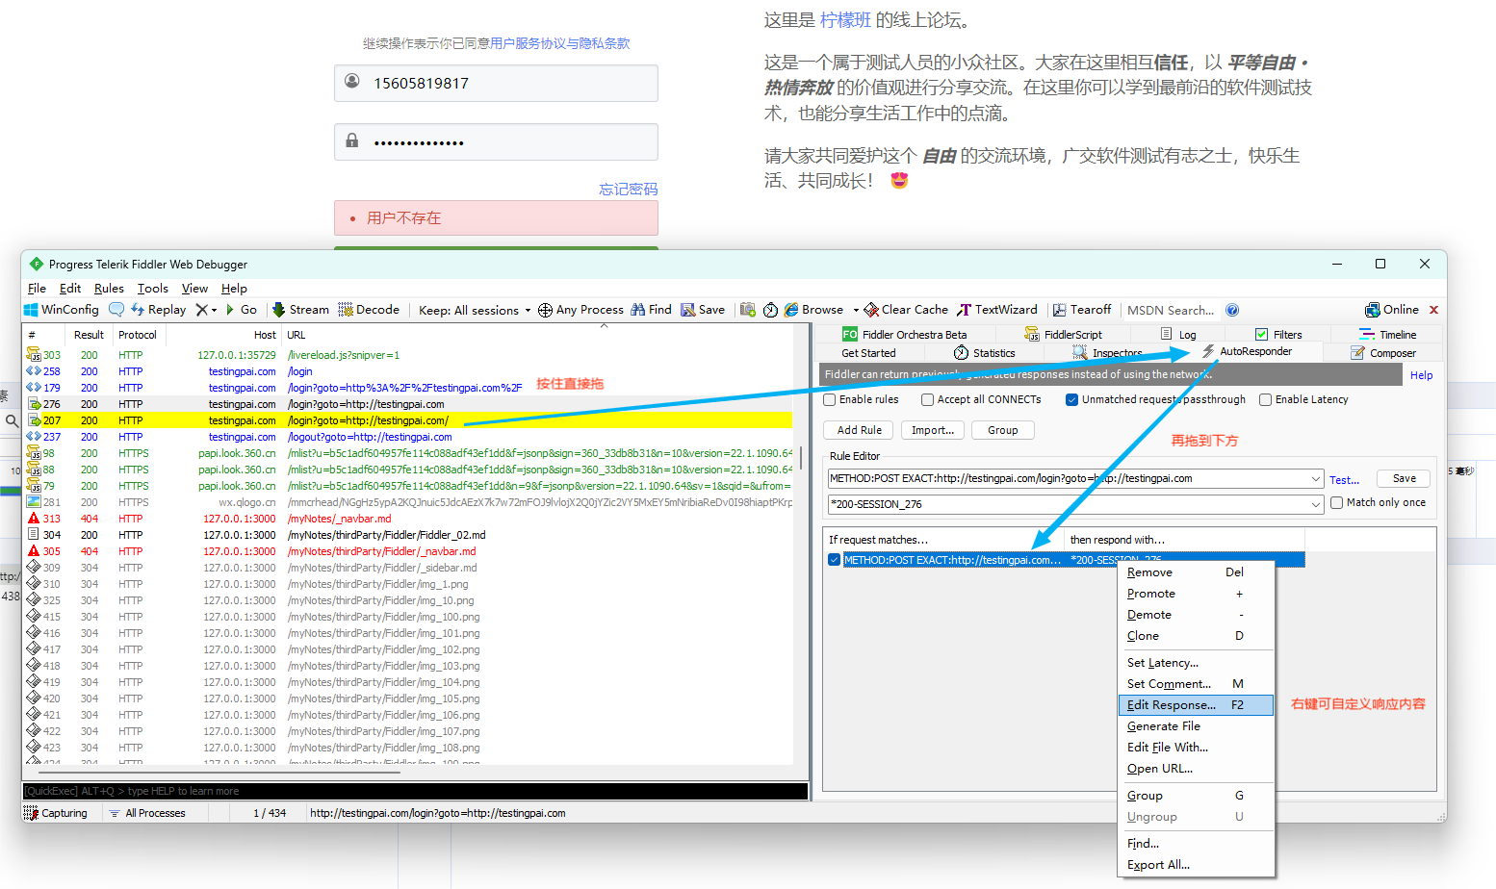Click the camera screenshot icon in toolbar
This screenshot has width=1496, height=889.
coord(748,310)
